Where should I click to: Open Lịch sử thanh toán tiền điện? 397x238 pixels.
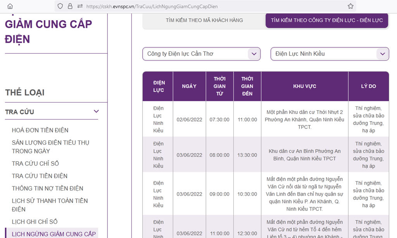pos(50,205)
